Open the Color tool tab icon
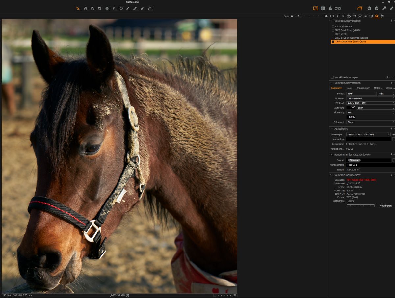The image size is (395, 298). click(349, 16)
